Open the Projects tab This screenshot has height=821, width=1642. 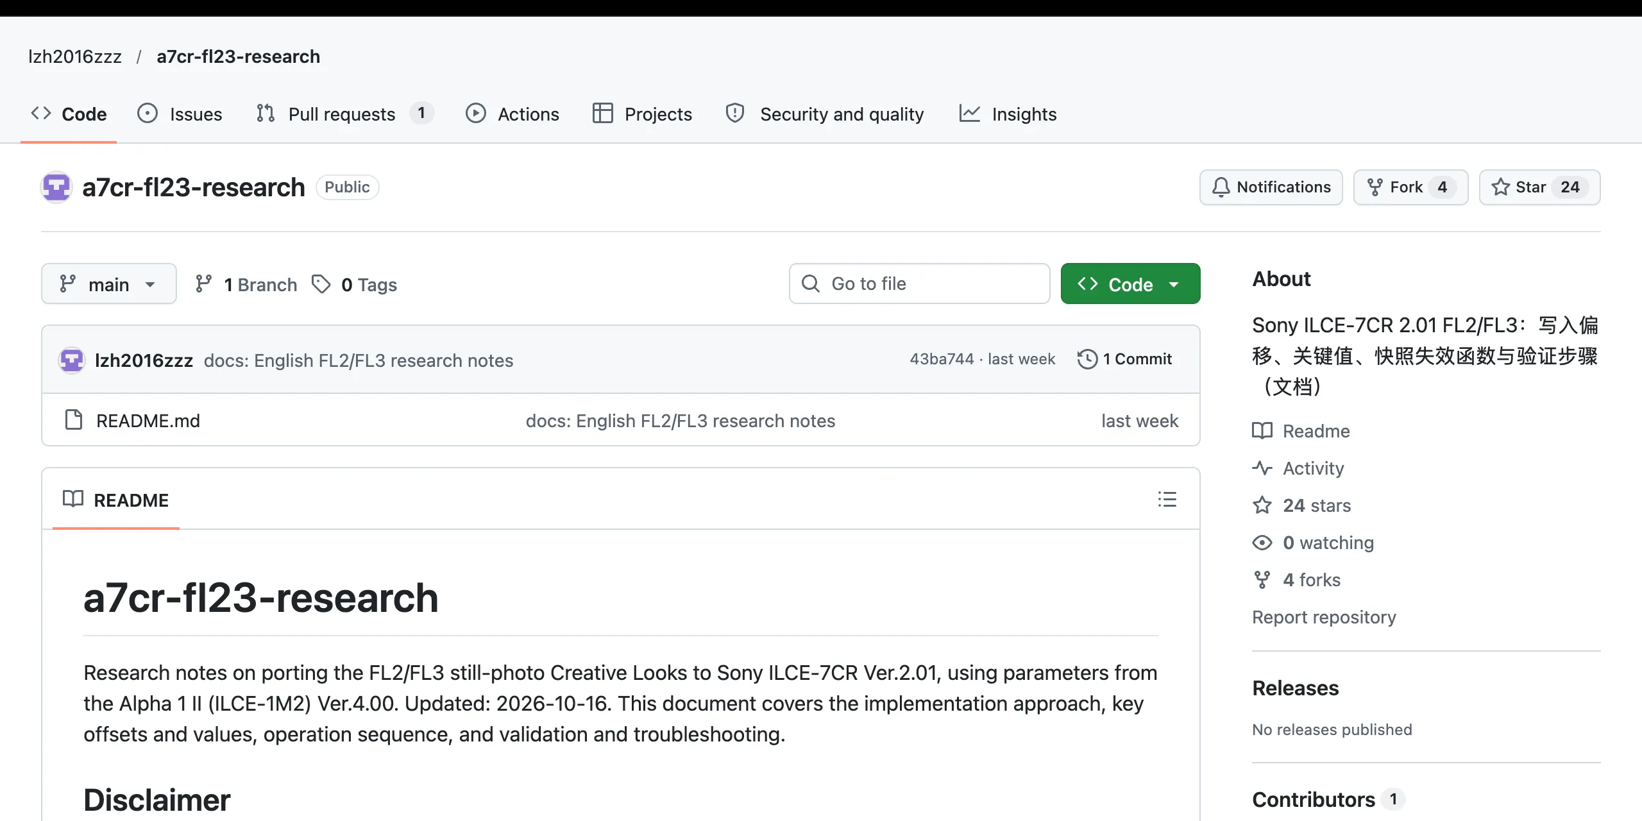click(643, 114)
